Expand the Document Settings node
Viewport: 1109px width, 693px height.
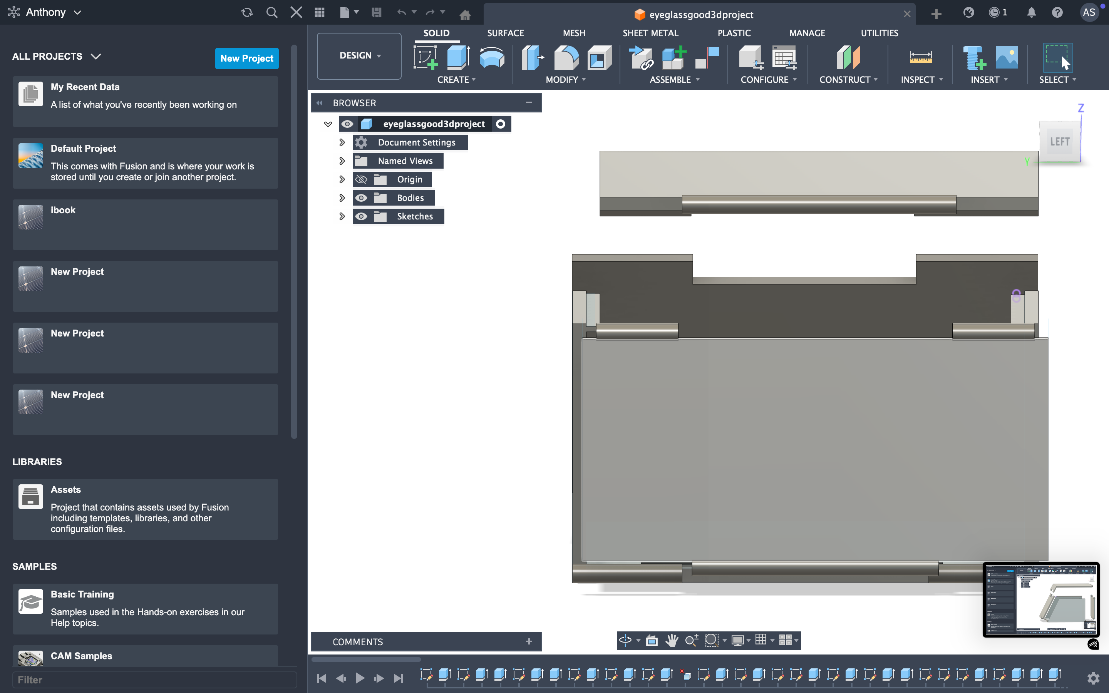point(342,142)
